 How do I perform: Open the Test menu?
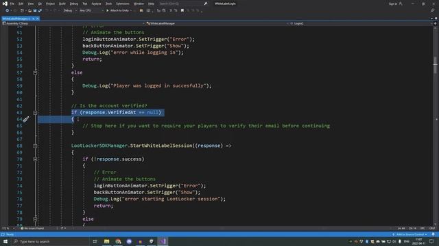point(85,3)
